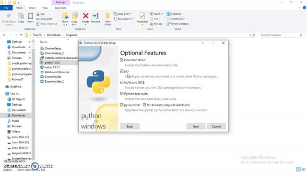Click Next in Python Setup

pos(196,126)
